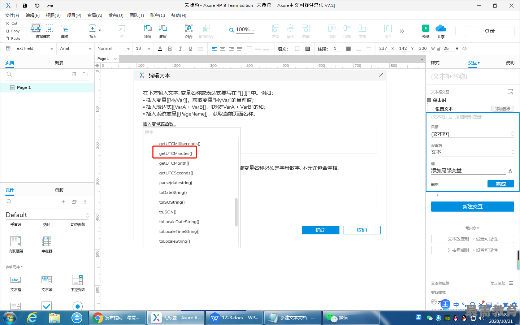520x325 pixels.
Task: Align text left
Action: pos(214,49)
